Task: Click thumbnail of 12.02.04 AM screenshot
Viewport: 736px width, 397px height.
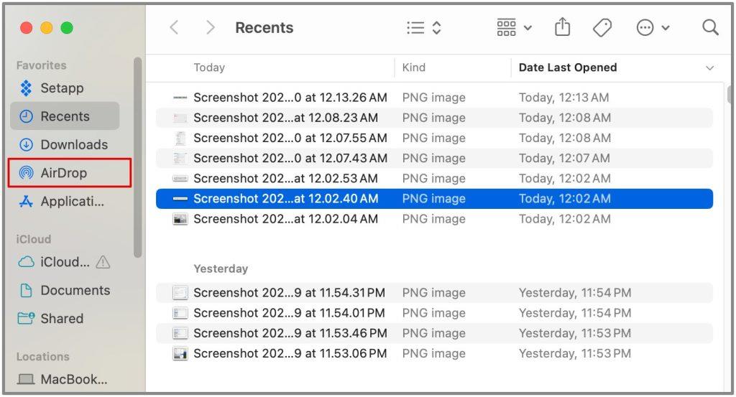Action: pyautogui.click(x=180, y=219)
